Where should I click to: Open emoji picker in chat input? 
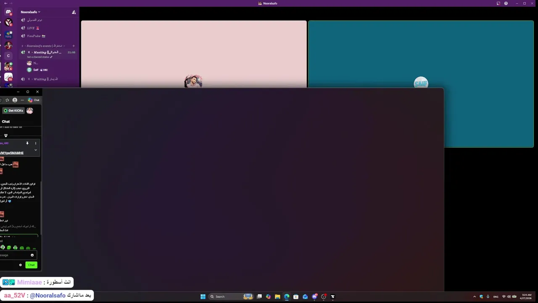pos(32,255)
